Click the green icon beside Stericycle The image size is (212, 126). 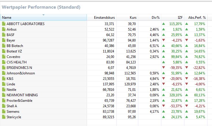pyautogui.click(x=4, y=117)
